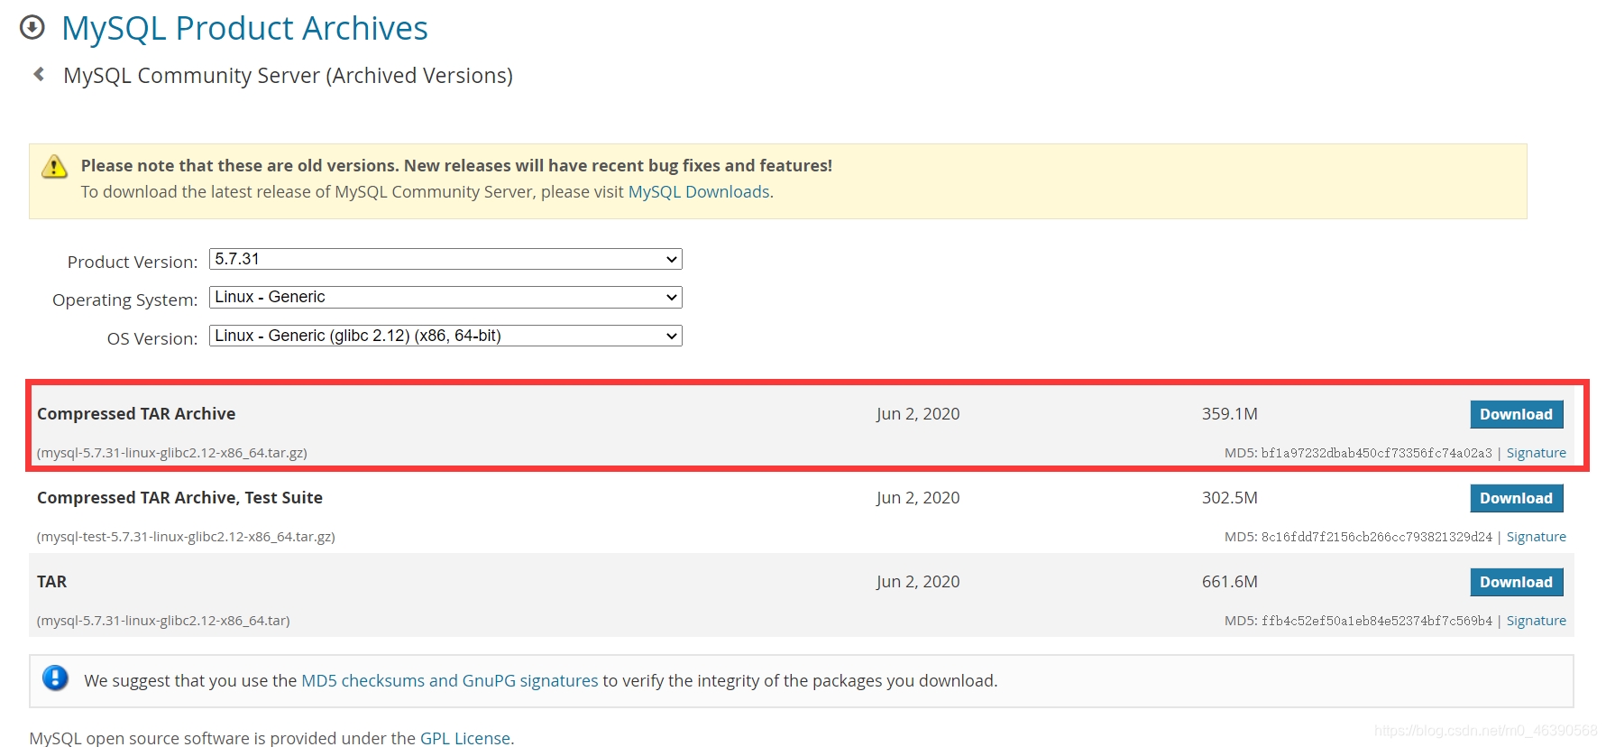The width and height of the screenshot is (1606, 747).
Task: Click the download circle icon beside page title
Action: [x=32, y=28]
